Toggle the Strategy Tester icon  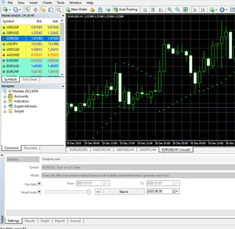[x=58, y=9]
